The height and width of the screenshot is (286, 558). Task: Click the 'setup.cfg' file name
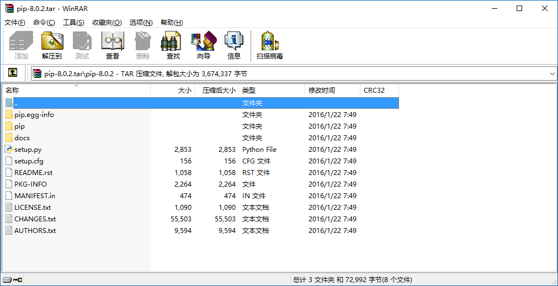[x=29, y=161]
